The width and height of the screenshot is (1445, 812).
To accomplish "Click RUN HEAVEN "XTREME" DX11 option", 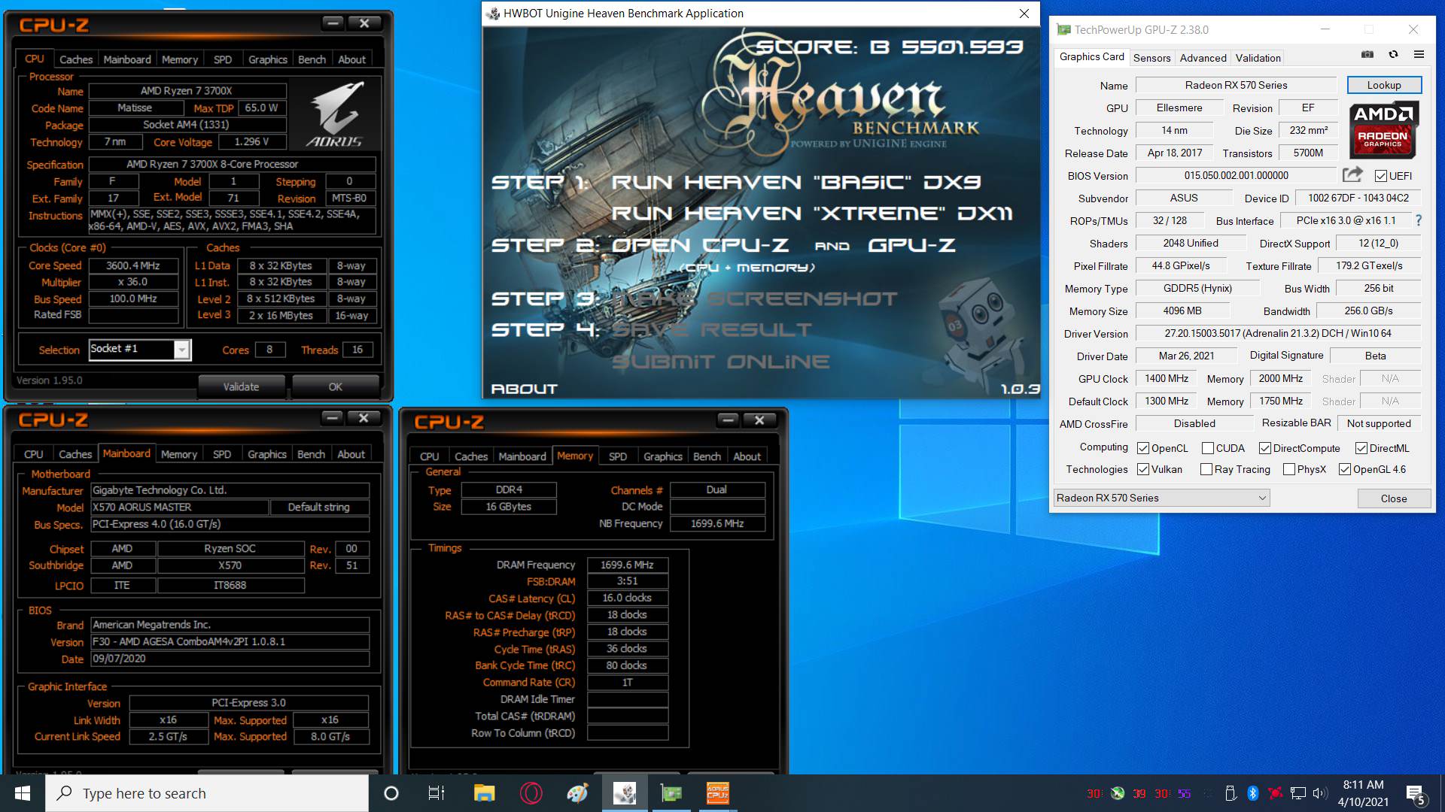I will (812, 214).
